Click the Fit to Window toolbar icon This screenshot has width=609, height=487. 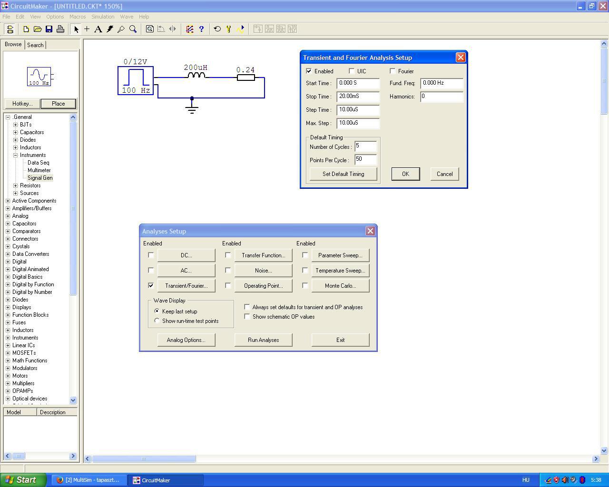pos(149,29)
